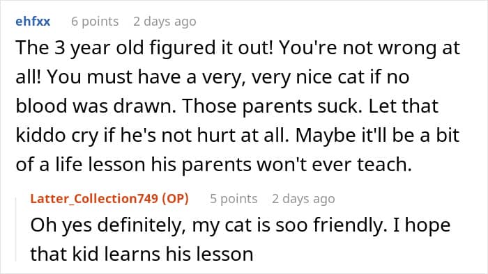Open ehfxx comment's 2 days ago permalink

tap(165, 22)
